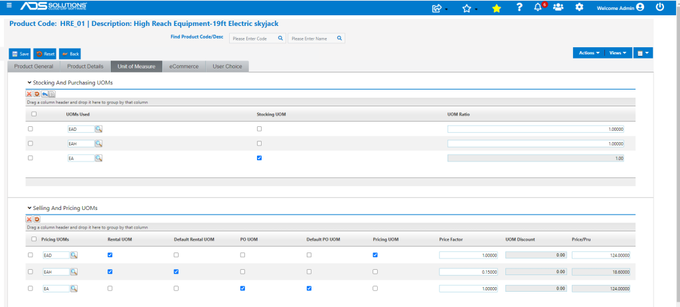This screenshot has height=307, width=680.
Task: Click blue undo arrow icon in Stocking UOMs toolbar
Action: click(44, 94)
